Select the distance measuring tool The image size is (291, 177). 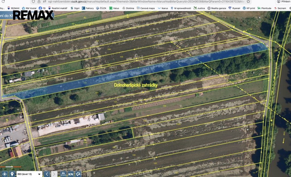(x=63, y=174)
